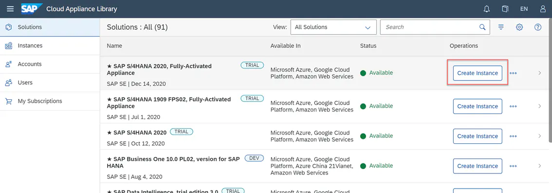Click the SAP logo
Viewport: 552px width, 193px height.
(x=32, y=9)
